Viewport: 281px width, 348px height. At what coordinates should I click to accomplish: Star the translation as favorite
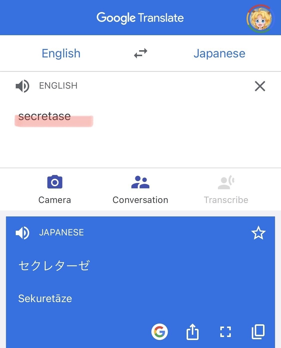click(259, 233)
